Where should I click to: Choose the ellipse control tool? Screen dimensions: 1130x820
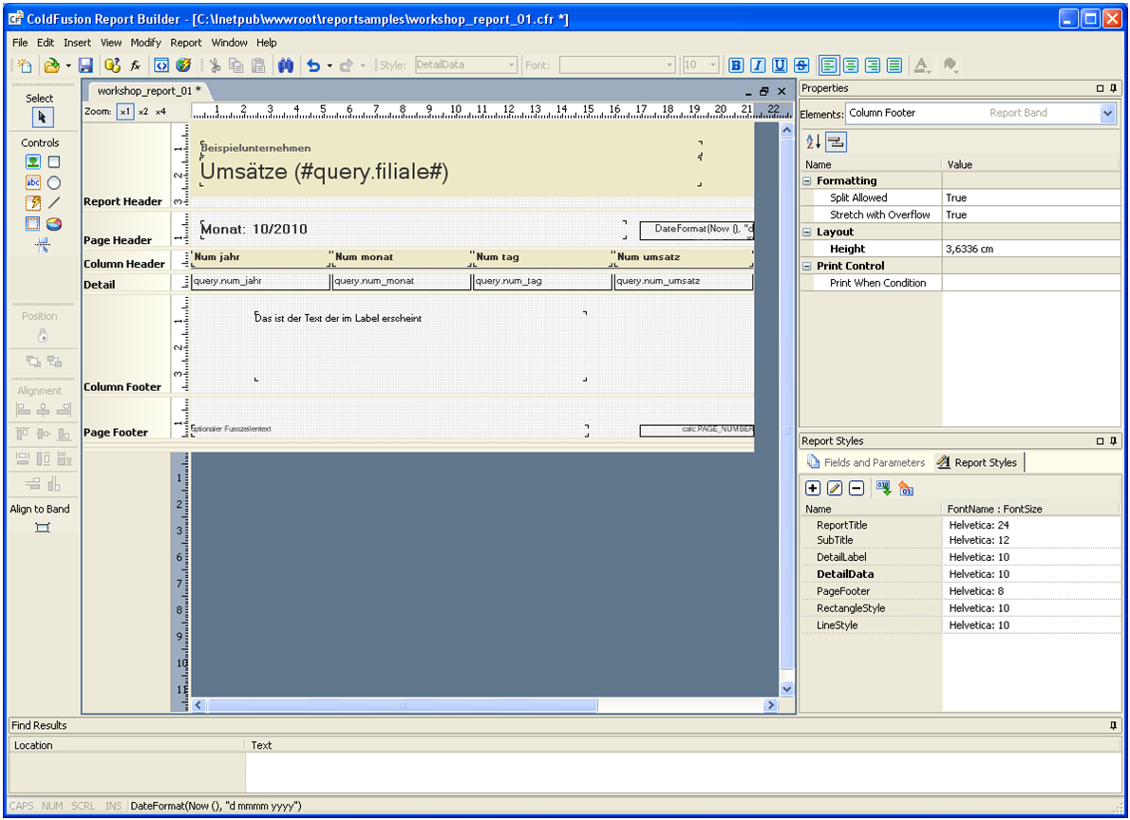[x=54, y=182]
